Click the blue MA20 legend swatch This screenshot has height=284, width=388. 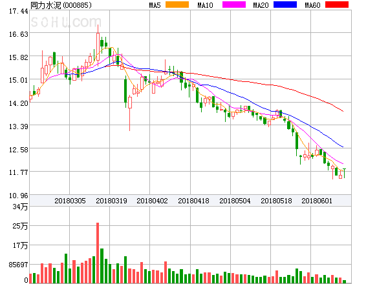pyautogui.click(x=285, y=5)
